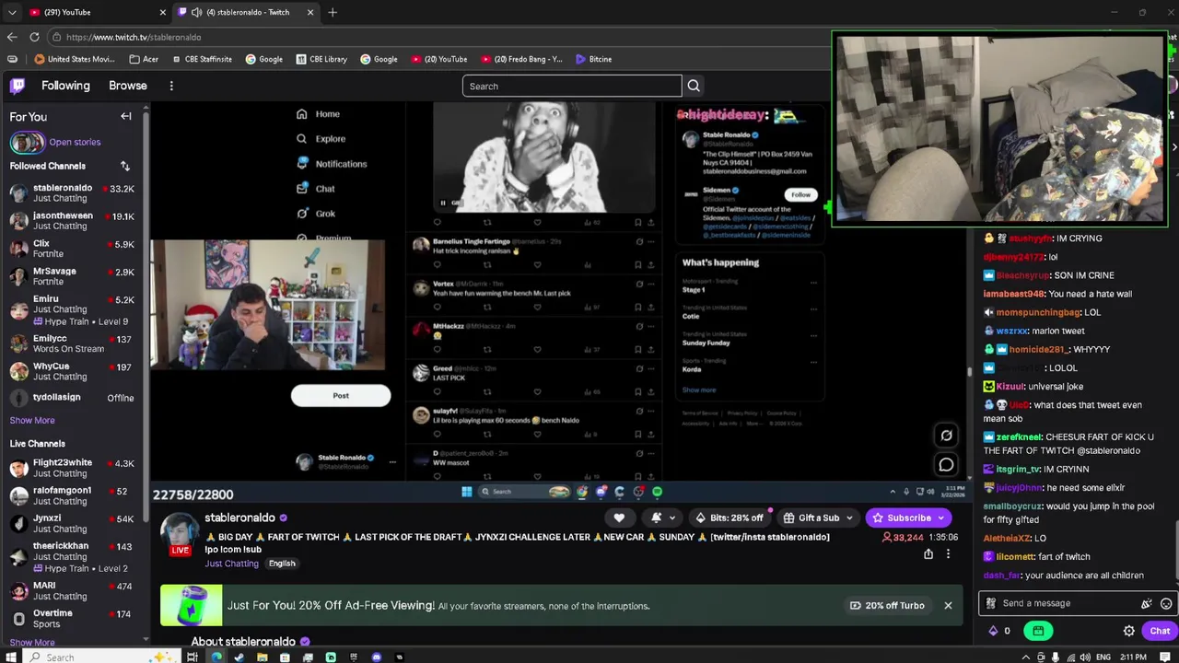Click the stream overlay chat bubble icon
This screenshot has height=663, width=1179.
click(x=946, y=465)
